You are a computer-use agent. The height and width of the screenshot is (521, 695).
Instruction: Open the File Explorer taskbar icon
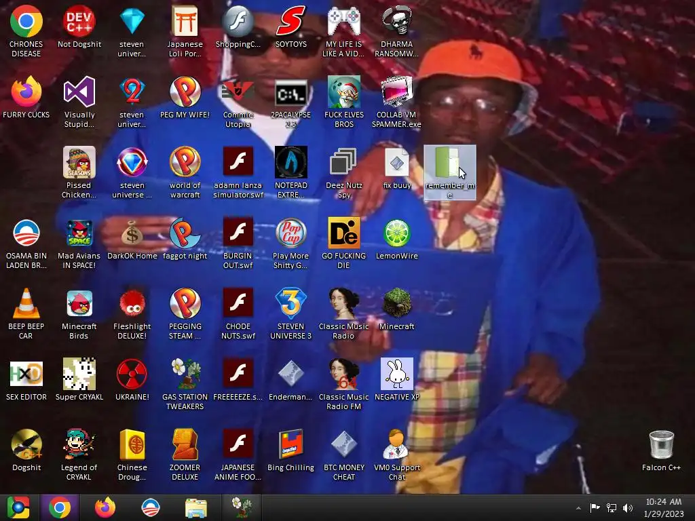point(195,507)
